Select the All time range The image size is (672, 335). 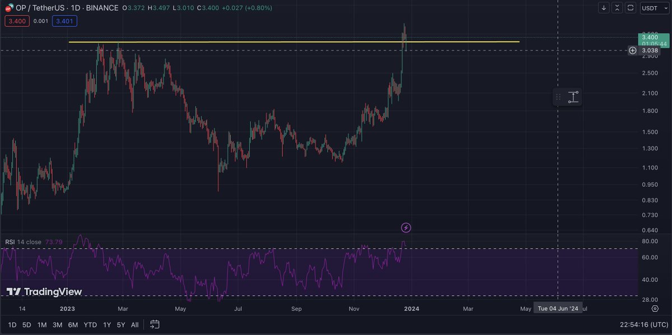(x=134, y=325)
